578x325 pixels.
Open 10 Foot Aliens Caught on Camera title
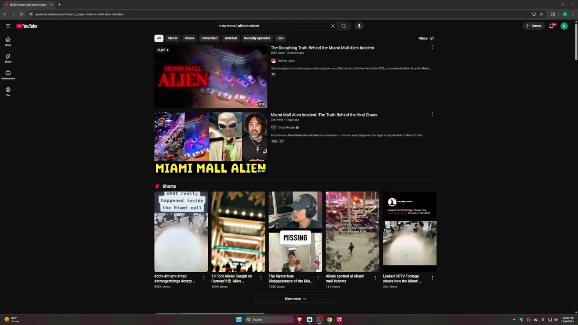tap(232, 279)
